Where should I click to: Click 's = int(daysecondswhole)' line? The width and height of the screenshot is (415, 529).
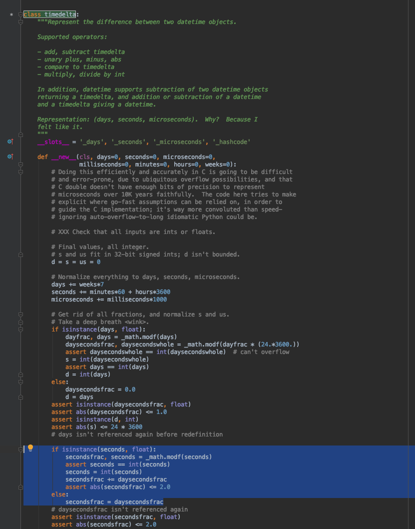[x=107, y=359]
